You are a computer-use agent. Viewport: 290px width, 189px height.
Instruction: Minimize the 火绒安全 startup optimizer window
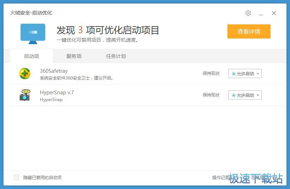point(261,13)
